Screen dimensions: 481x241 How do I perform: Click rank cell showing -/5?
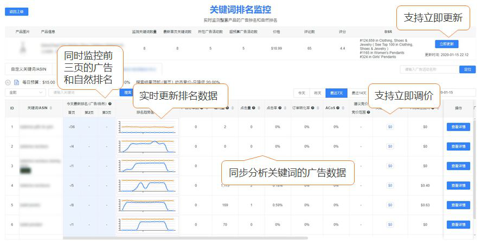tap(72, 186)
